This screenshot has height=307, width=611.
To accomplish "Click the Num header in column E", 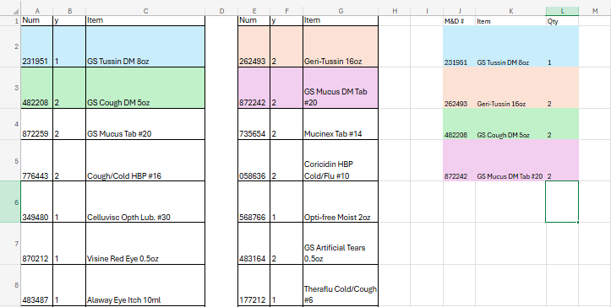I will 254,21.
